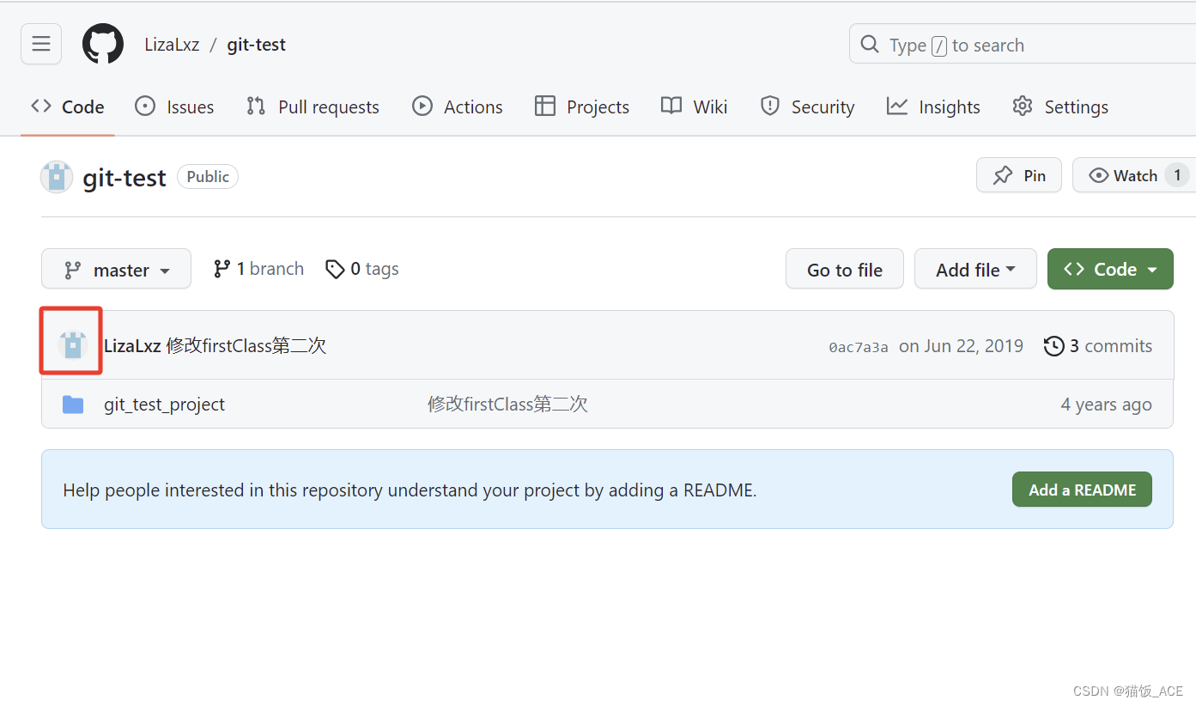This screenshot has height=706, width=1196.
Task: Open LizaLxz author link in commit row
Action: pos(132,346)
